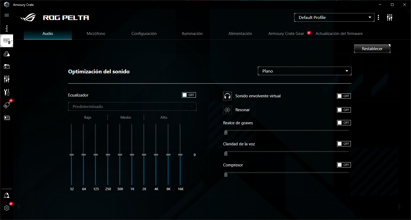Click the Compresor slider handle
411x220 pixels.
226,174
